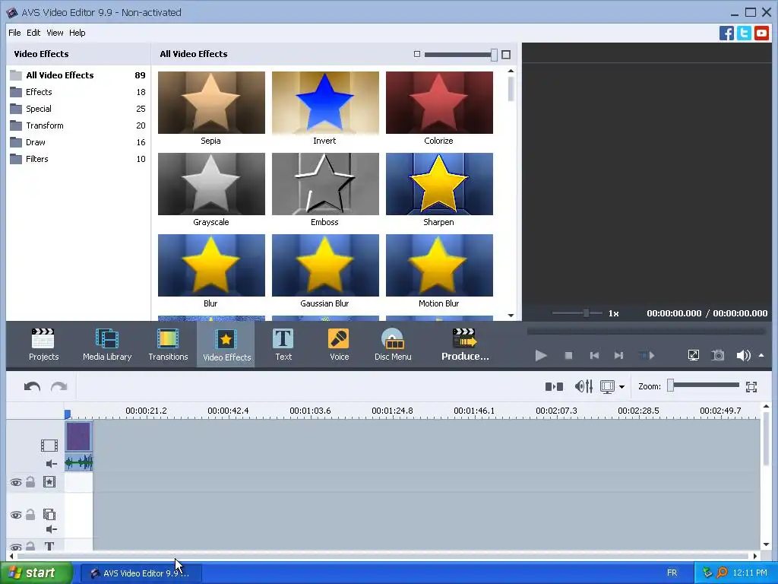Image resolution: width=778 pixels, height=584 pixels.
Task: Click the next scene playback button
Action: tap(647, 356)
